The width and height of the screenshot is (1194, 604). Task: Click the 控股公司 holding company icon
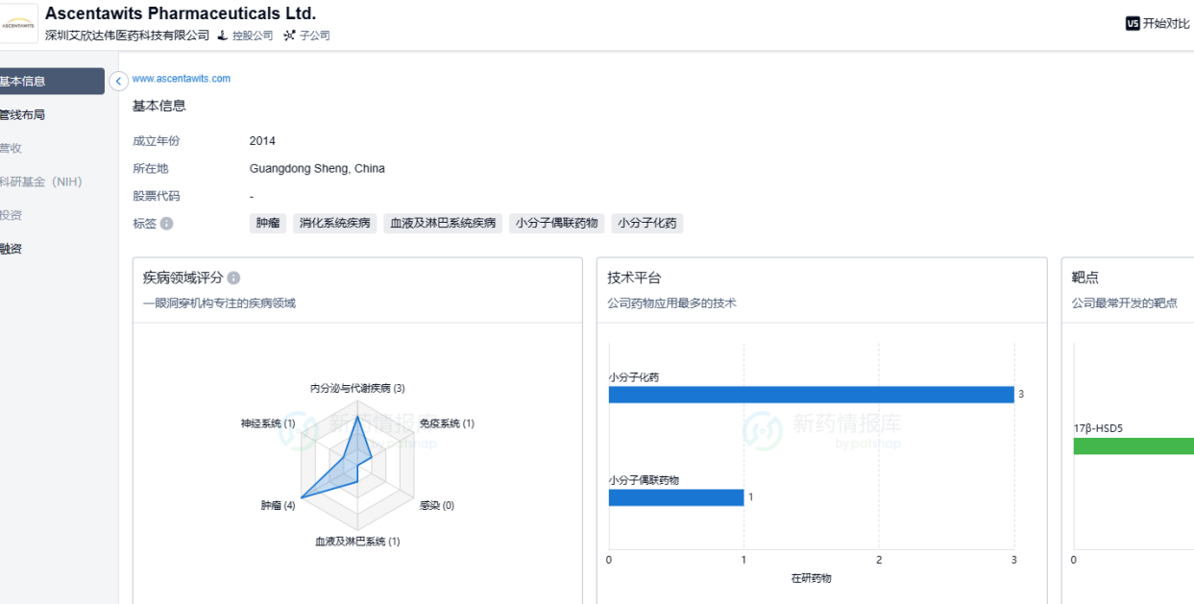(x=223, y=36)
